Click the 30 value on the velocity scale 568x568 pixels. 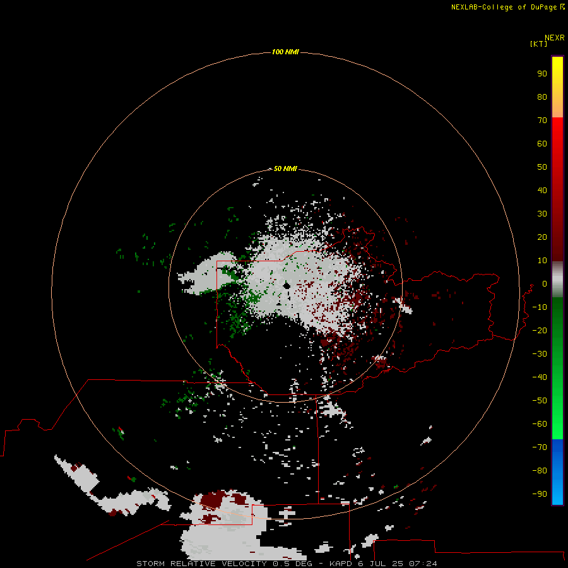(542, 214)
